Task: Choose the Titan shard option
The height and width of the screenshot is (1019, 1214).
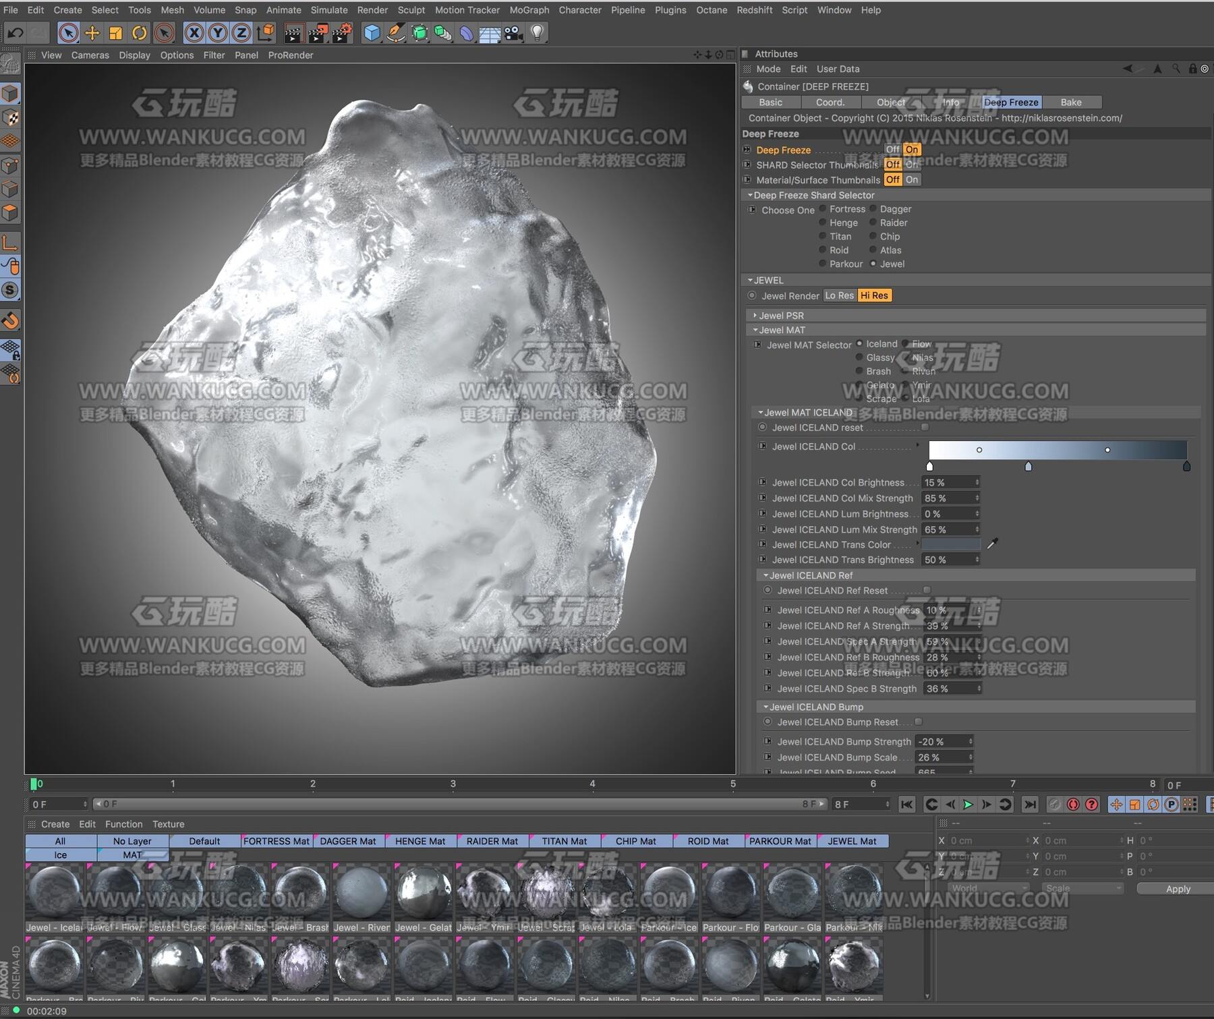Action: [823, 236]
